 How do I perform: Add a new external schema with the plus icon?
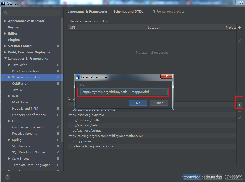click(239, 28)
